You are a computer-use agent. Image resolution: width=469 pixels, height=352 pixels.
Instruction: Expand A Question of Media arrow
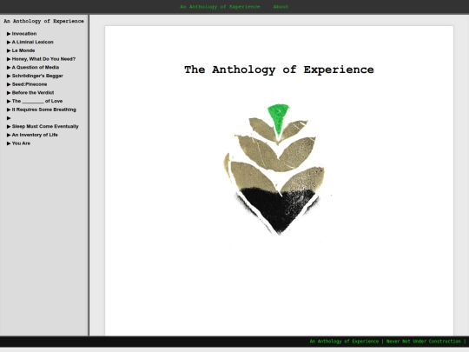[9, 67]
